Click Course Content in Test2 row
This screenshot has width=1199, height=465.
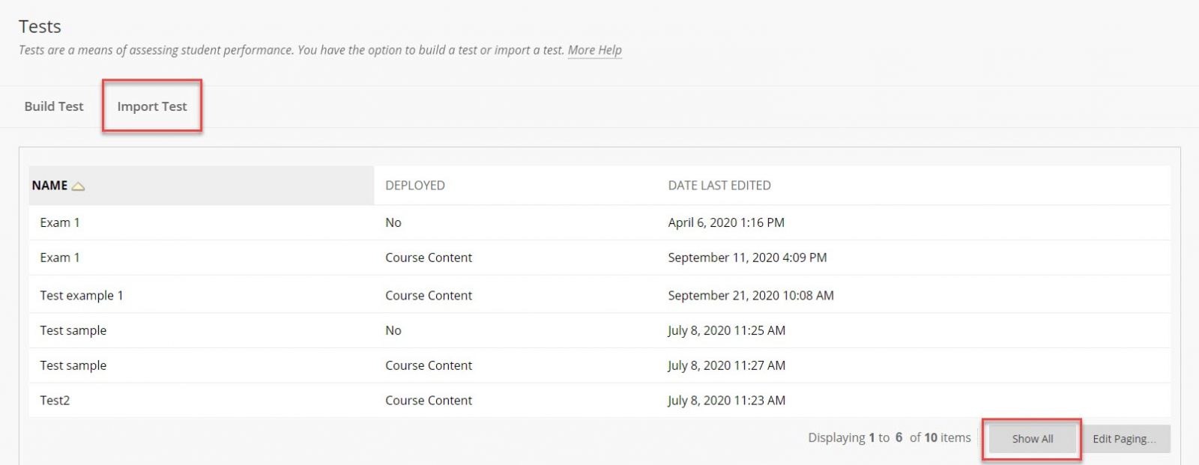coord(429,401)
